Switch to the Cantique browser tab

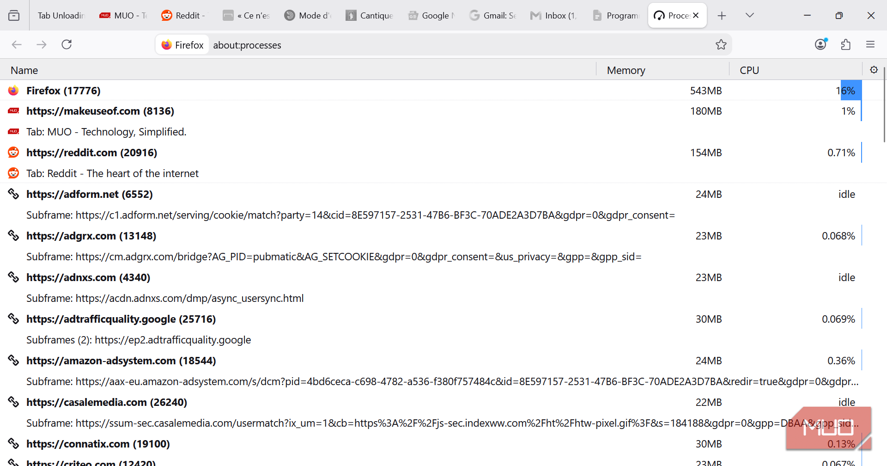click(x=369, y=15)
